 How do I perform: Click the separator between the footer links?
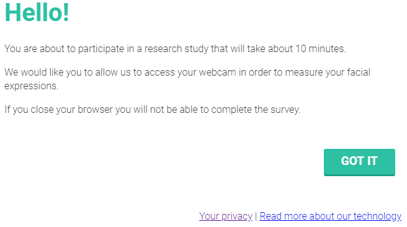tap(256, 216)
